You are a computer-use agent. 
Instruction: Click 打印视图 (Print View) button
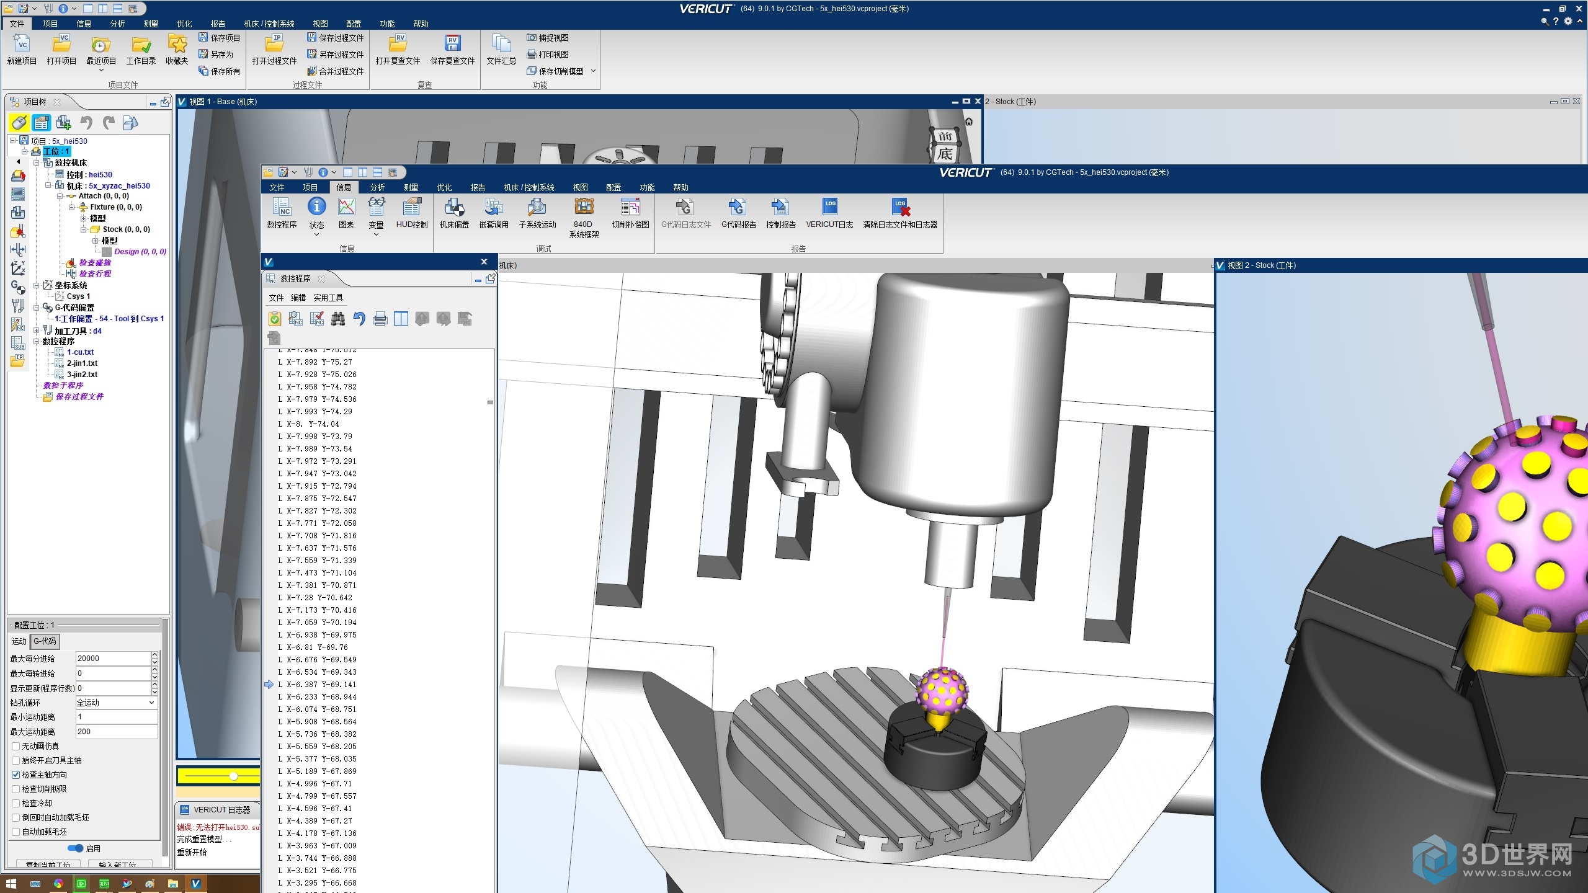[x=547, y=55]
